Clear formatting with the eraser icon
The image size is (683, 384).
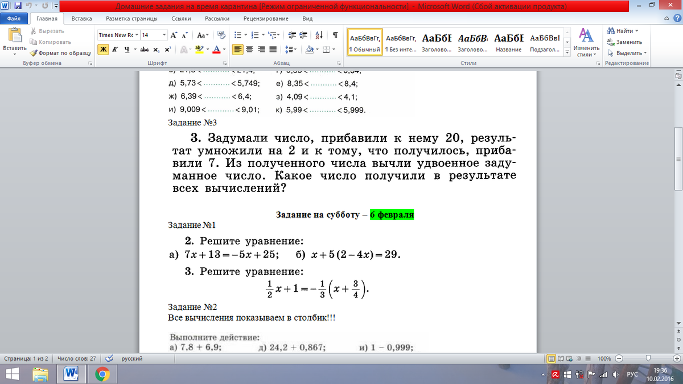pos(220,35)
